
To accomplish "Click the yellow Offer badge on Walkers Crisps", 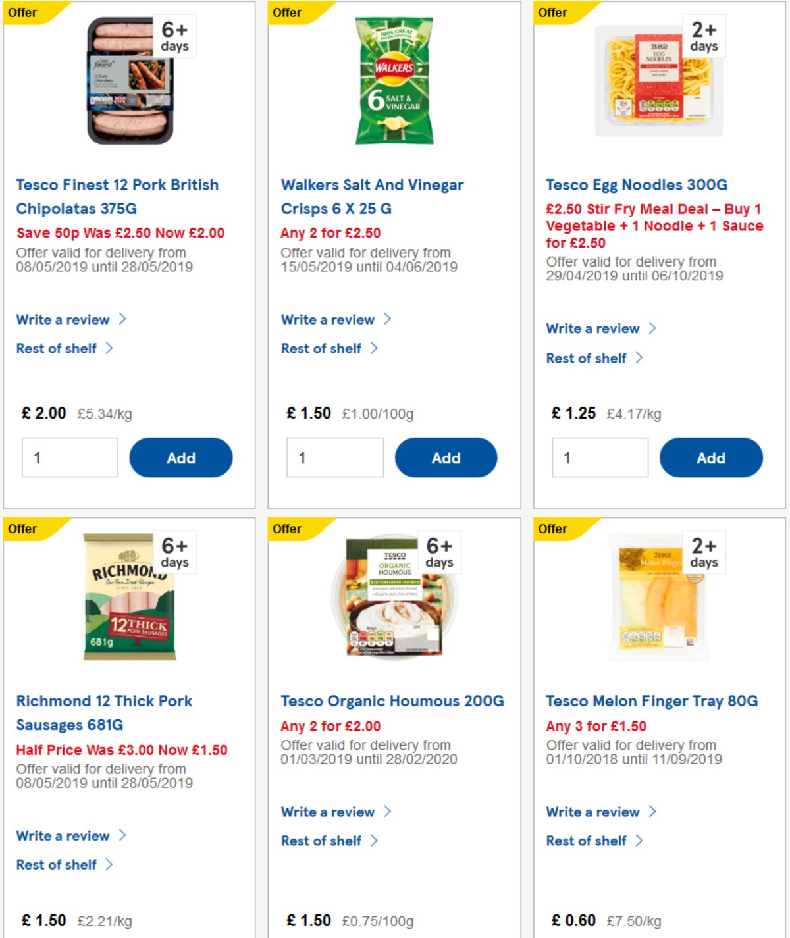I will (288, 12).
